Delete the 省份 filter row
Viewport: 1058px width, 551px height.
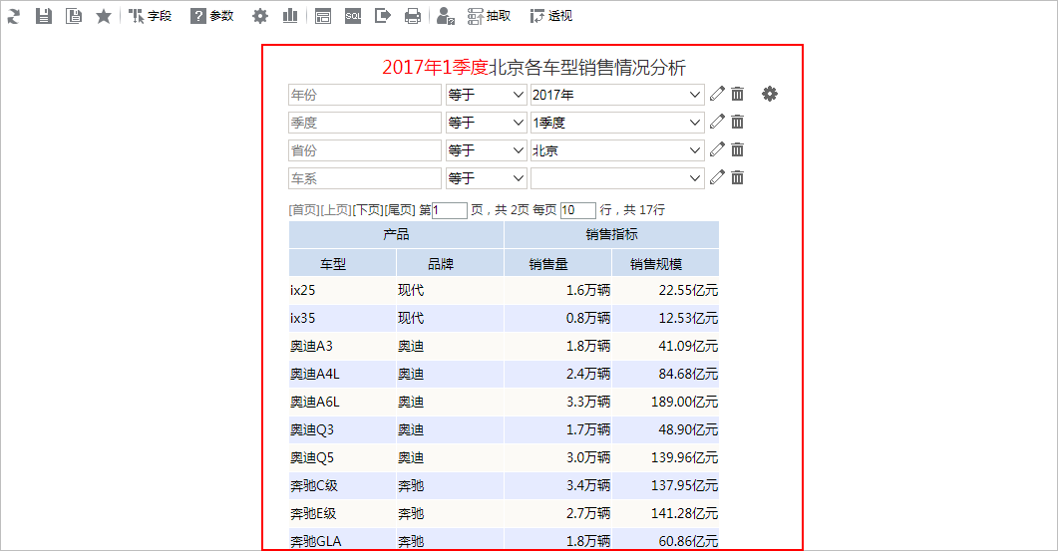(x=738, y=149)
